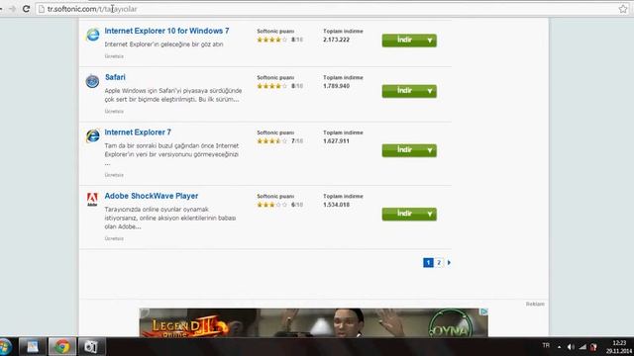Click the star rating for Internet Explorer 7
634x356 pixels.
(x=271, y=140)
